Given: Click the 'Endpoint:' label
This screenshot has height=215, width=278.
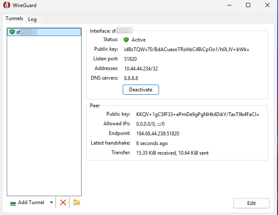Looking at the screenshot, I should (119, 133).
